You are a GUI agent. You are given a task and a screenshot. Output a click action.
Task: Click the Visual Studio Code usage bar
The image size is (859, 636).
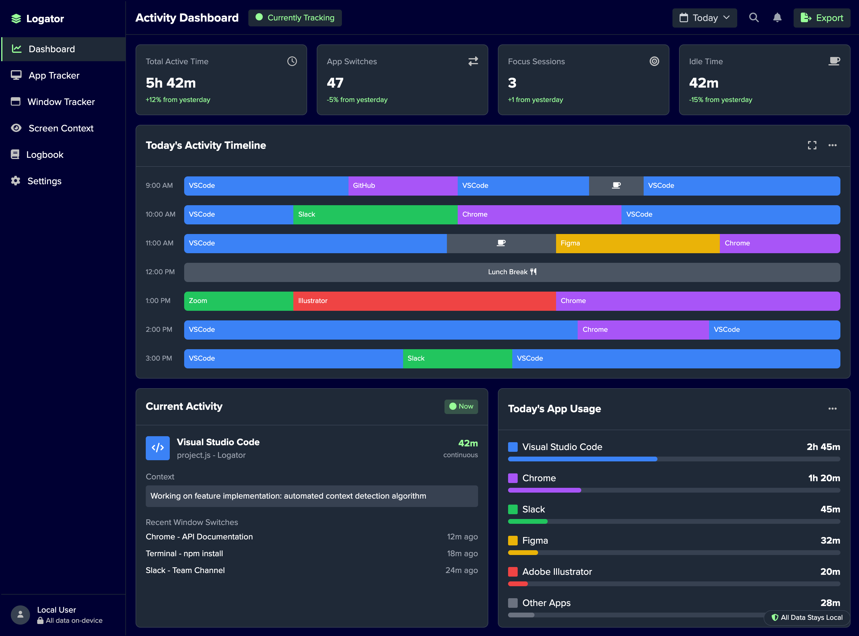(674, 459)
